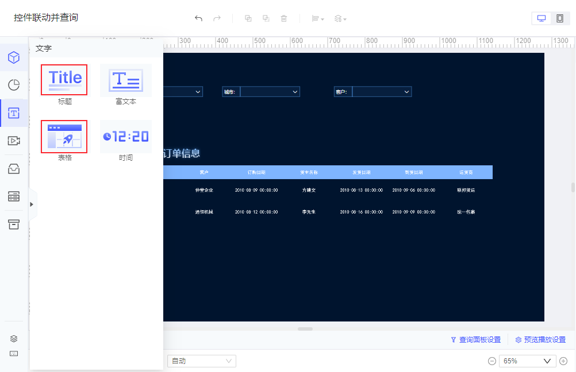Open 预览播放设置 preview playback settings

point(540,340)
